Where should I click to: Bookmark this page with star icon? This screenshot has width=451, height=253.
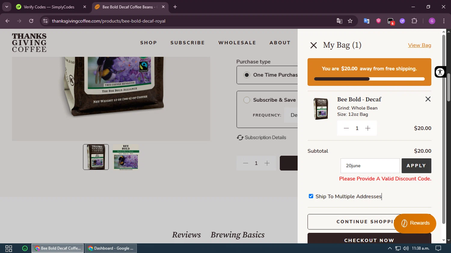(x=350, y=21)
